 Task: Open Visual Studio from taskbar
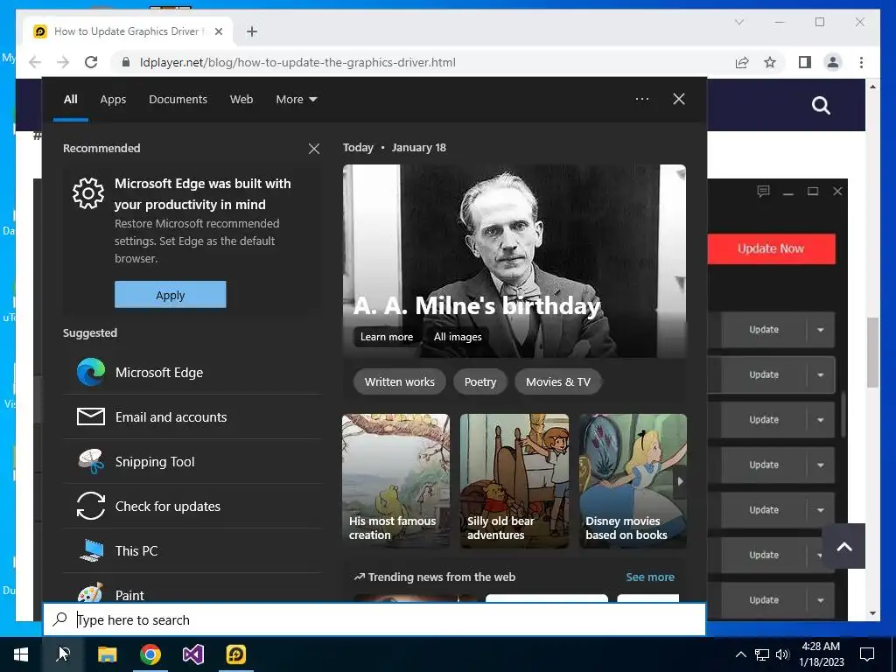(x=193, y=654)
